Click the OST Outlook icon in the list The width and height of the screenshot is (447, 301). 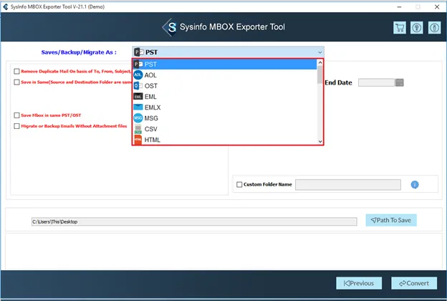(x=138, y=85)
